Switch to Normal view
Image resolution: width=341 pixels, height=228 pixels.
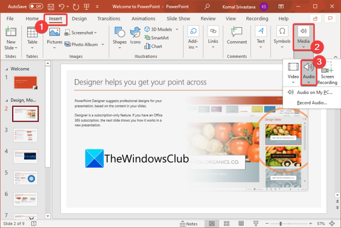click(x=211, y=224)
